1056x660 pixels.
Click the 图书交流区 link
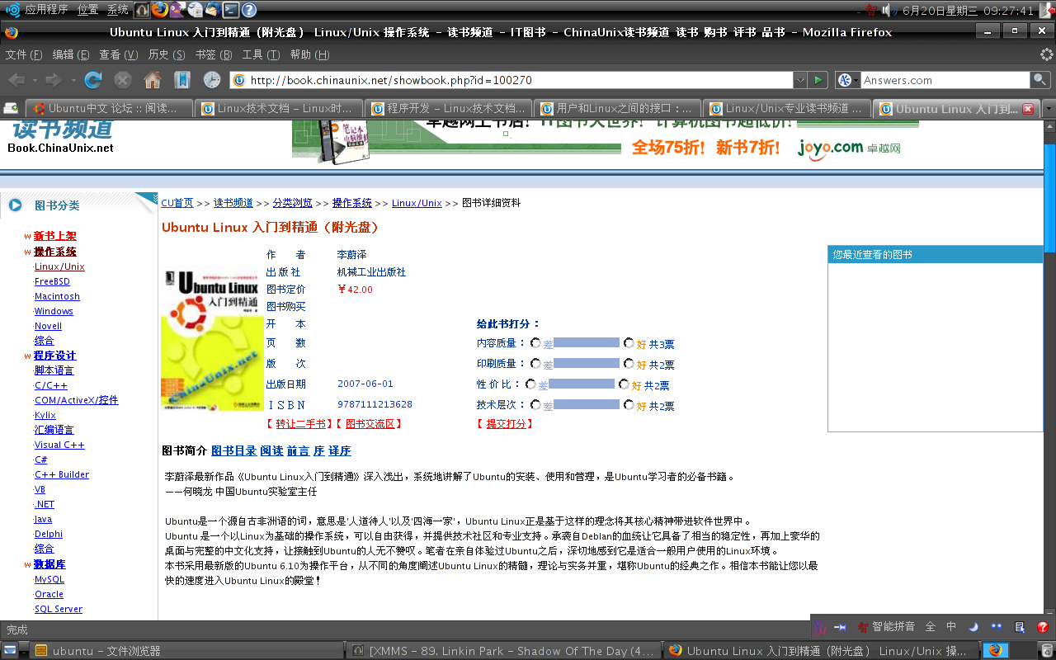370,424
